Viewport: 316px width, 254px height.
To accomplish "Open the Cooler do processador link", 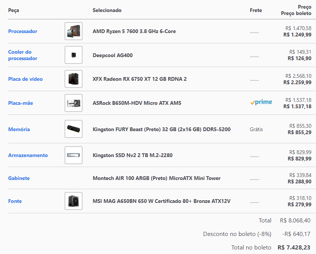I will pyautogui.click(x=23, y=55).
